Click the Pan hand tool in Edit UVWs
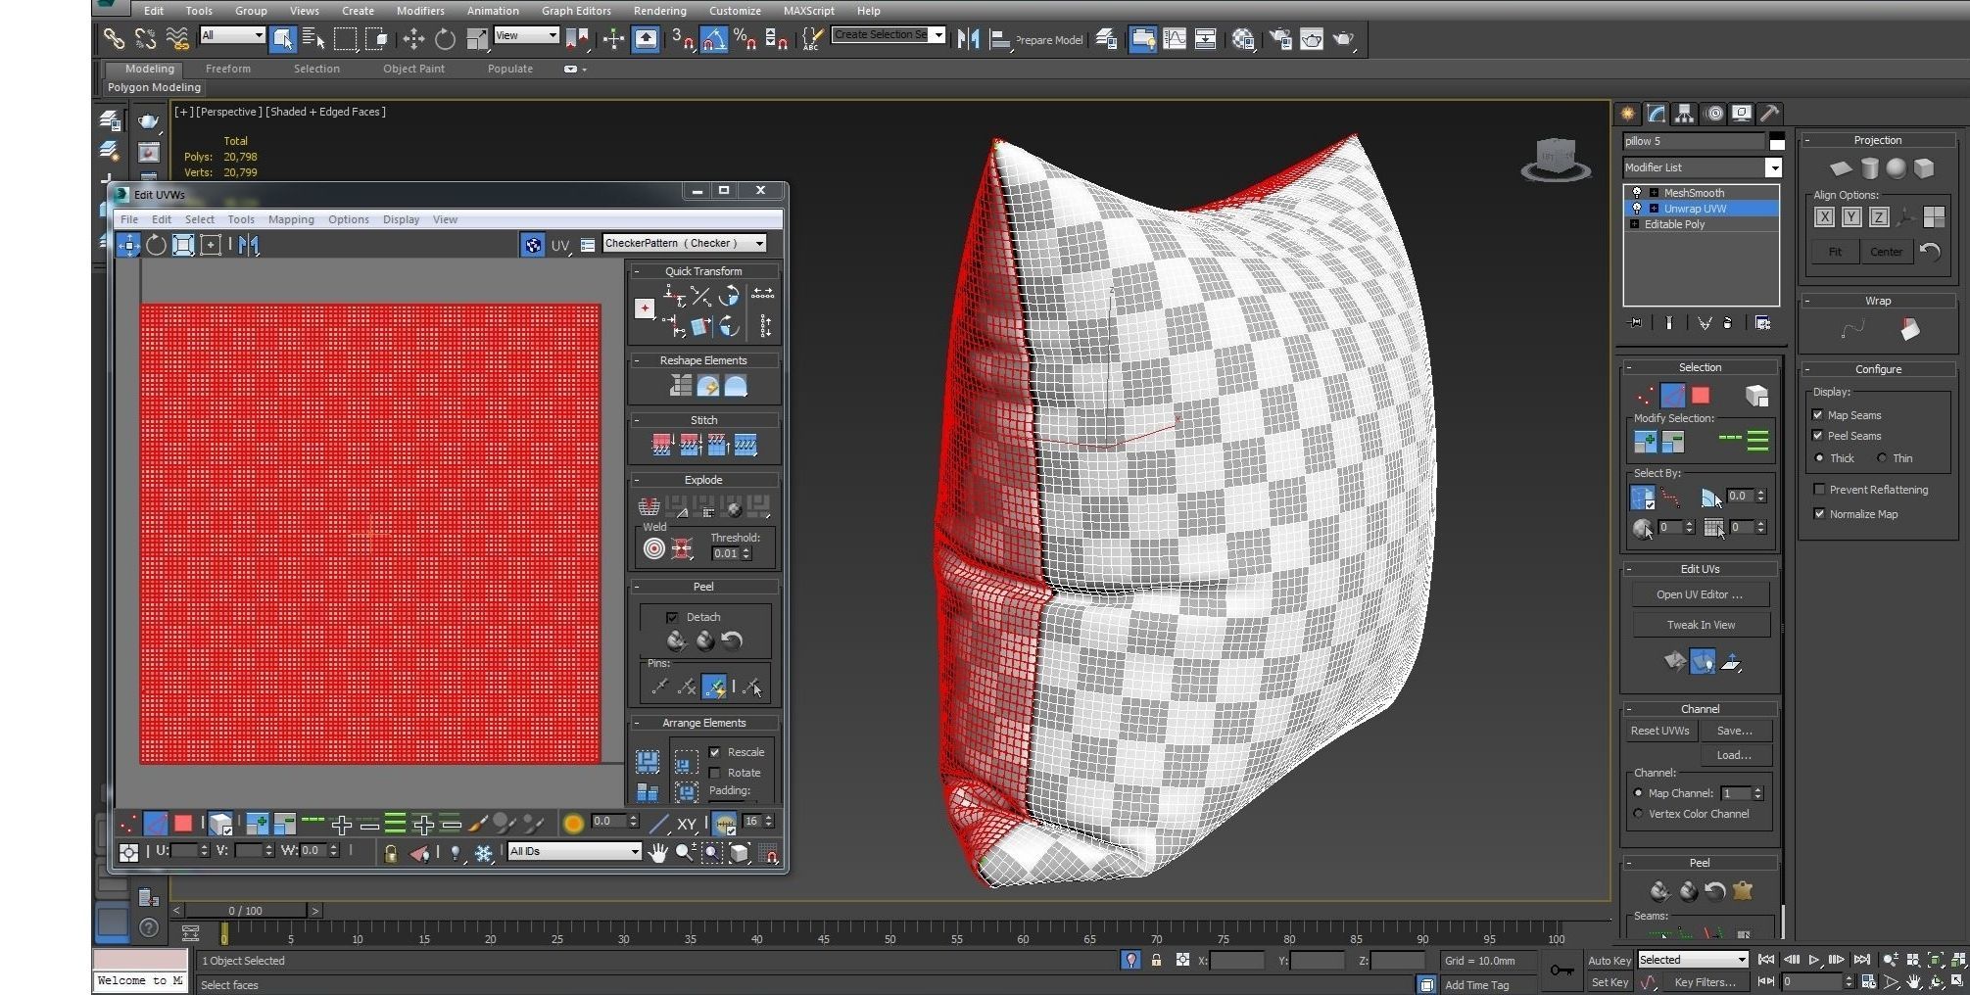Screen dimensions: 1970x995 pos(657,853)
